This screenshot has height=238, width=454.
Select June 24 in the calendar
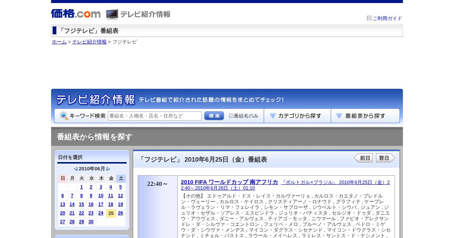pos(101,213)
